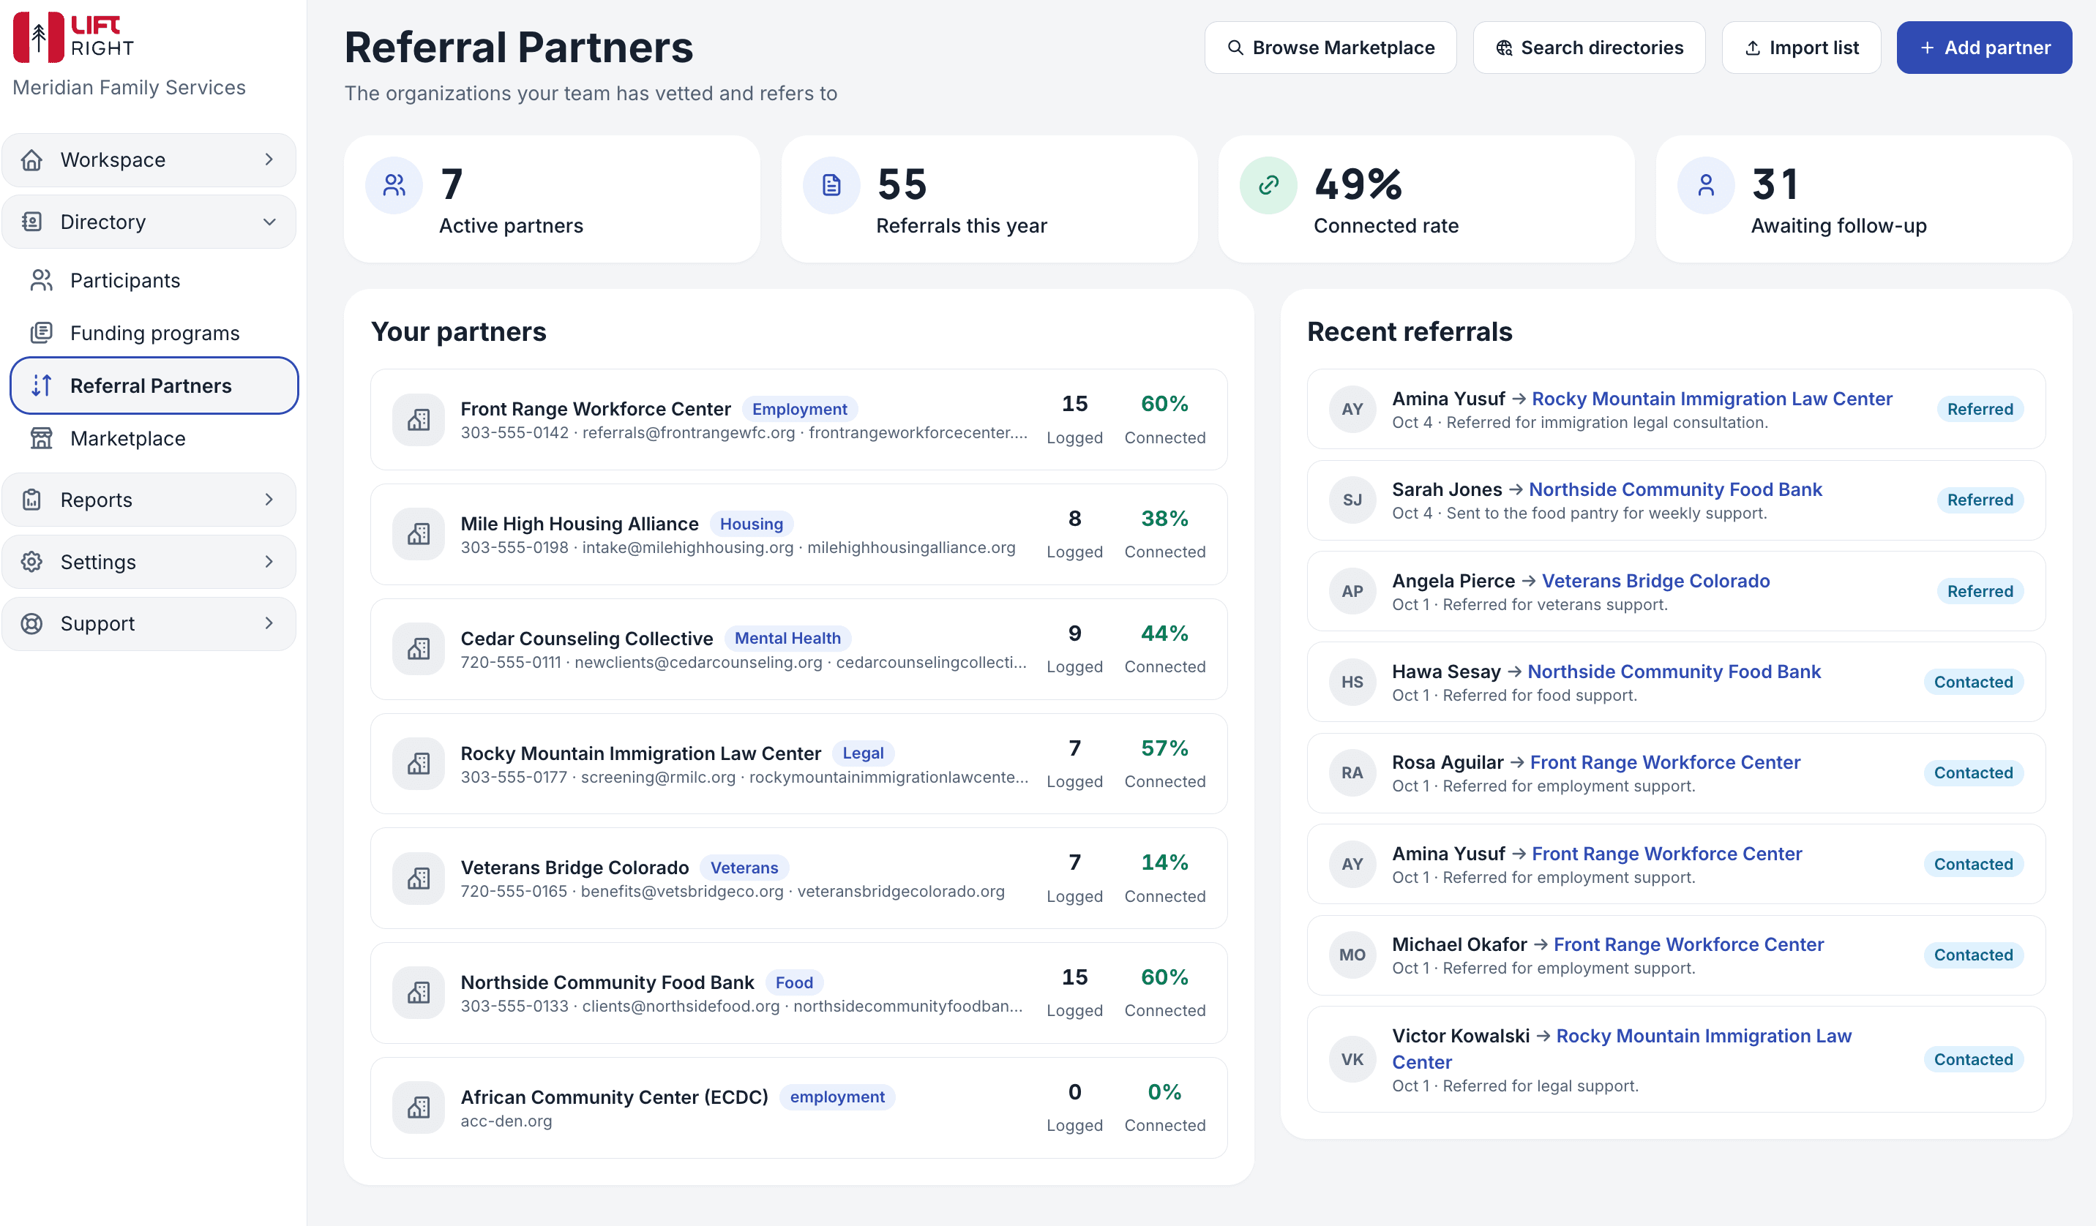Viewport: 2096px width, 1226px height.
Task: Click the Connected rate link icon
Action: tap(1268, 184)
